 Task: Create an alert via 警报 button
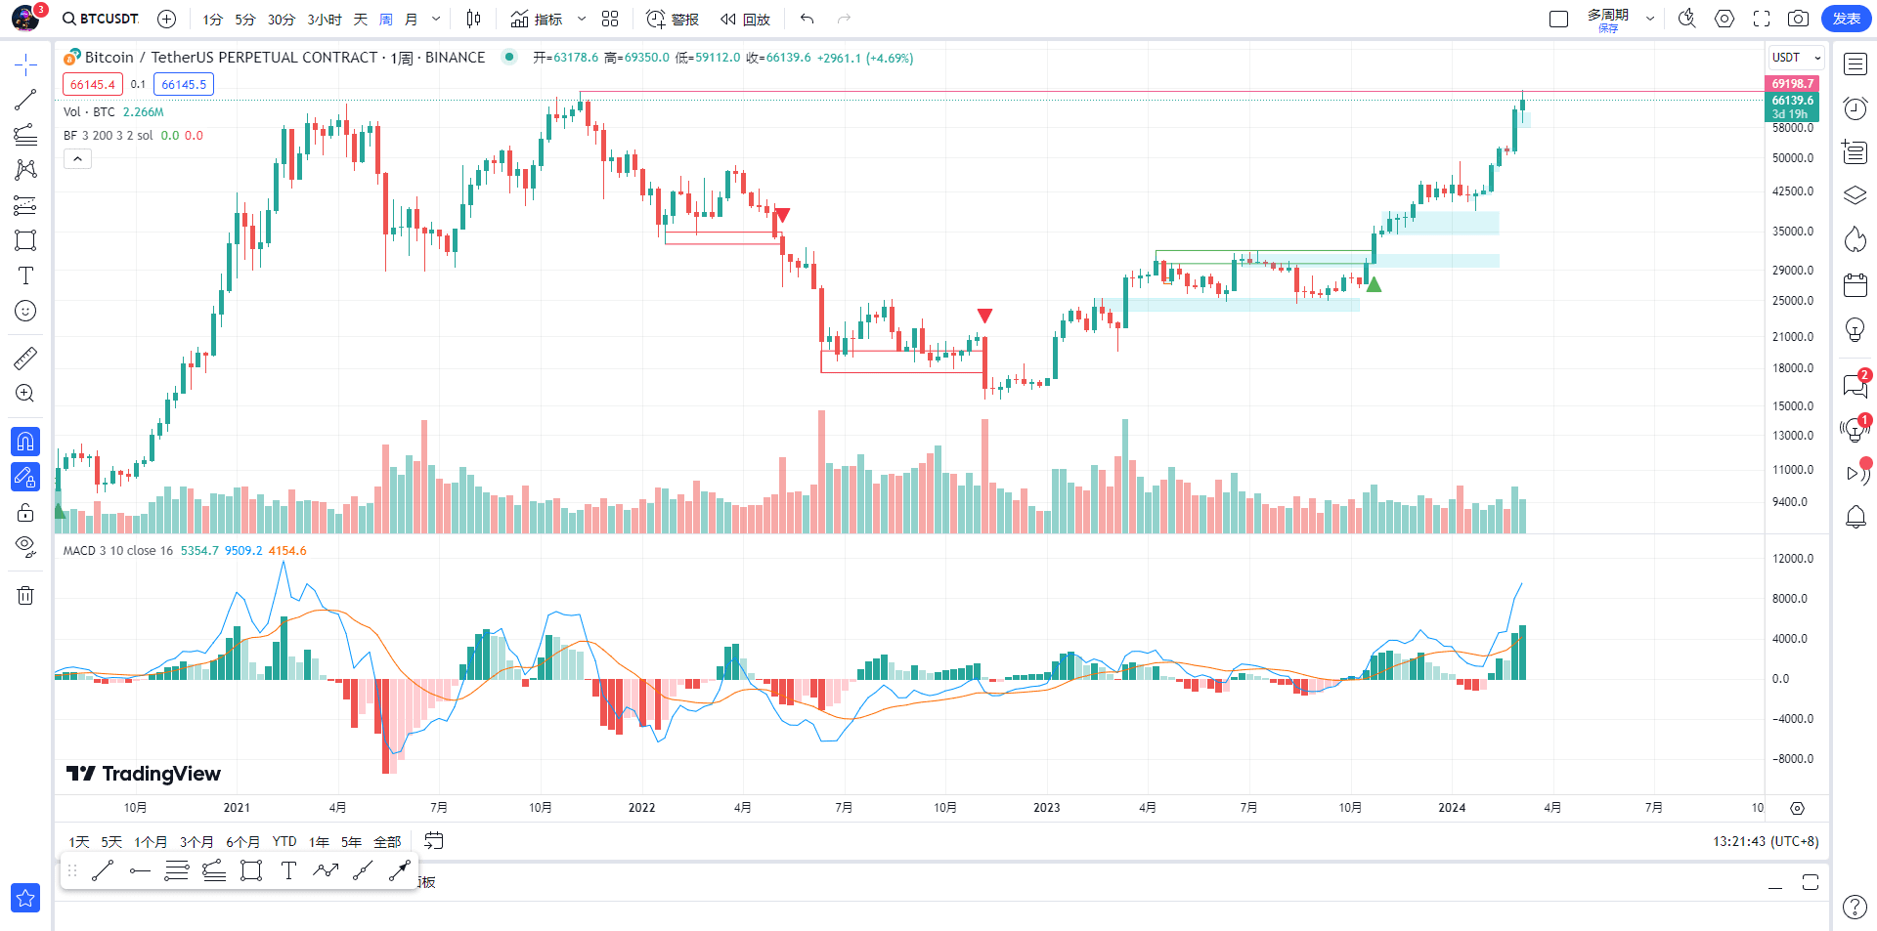coord(673,19)
